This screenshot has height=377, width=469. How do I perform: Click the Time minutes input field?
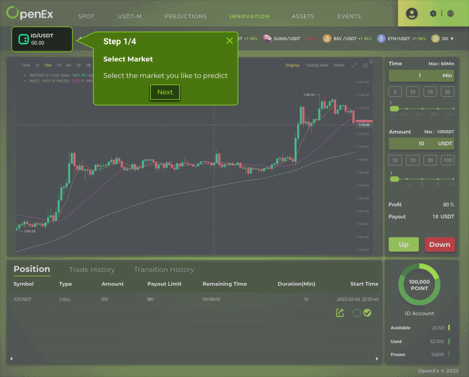point(421,75)
